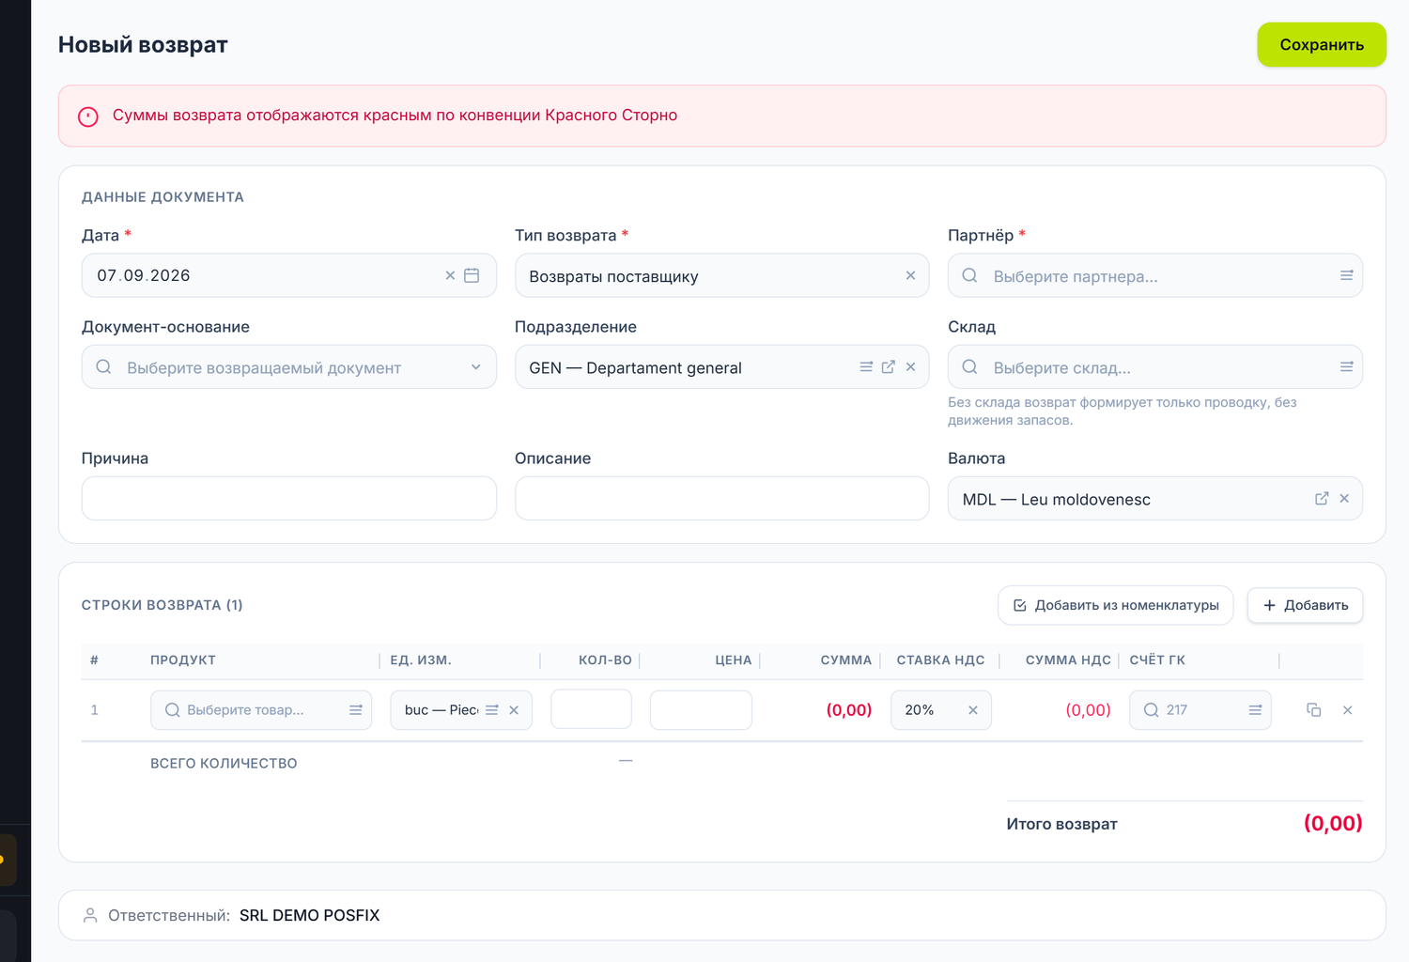Clear the Валюта MDL selection

coord(1344,499)
